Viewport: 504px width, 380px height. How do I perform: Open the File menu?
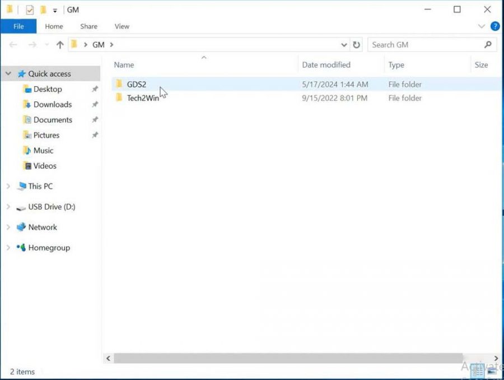[x=18, y=26]
